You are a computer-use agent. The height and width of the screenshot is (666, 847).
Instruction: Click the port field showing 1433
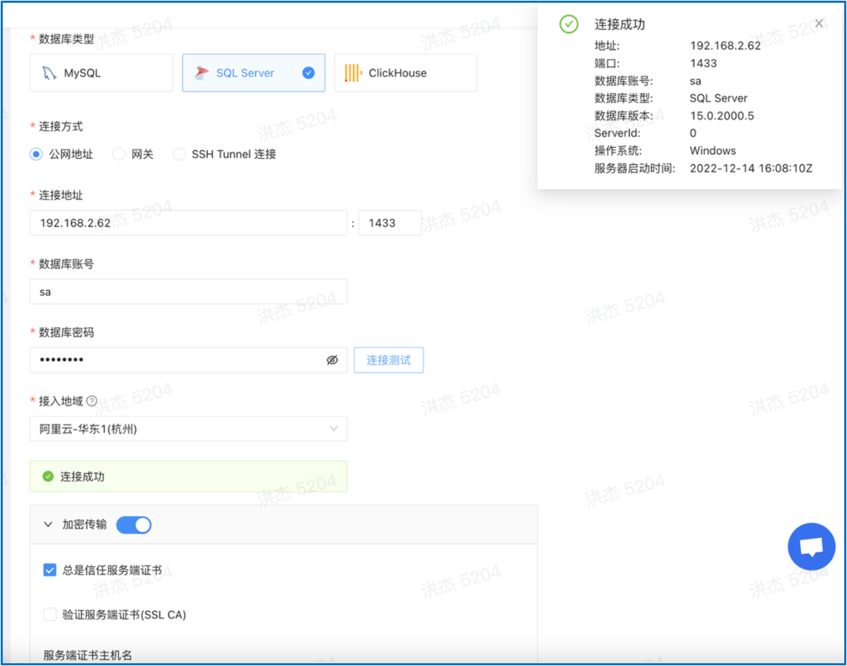pos(390,223)
